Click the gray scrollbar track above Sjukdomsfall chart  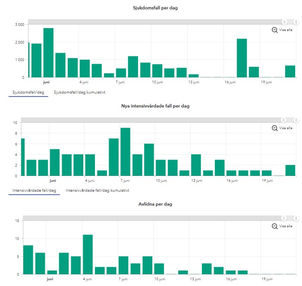coord(155,22)
